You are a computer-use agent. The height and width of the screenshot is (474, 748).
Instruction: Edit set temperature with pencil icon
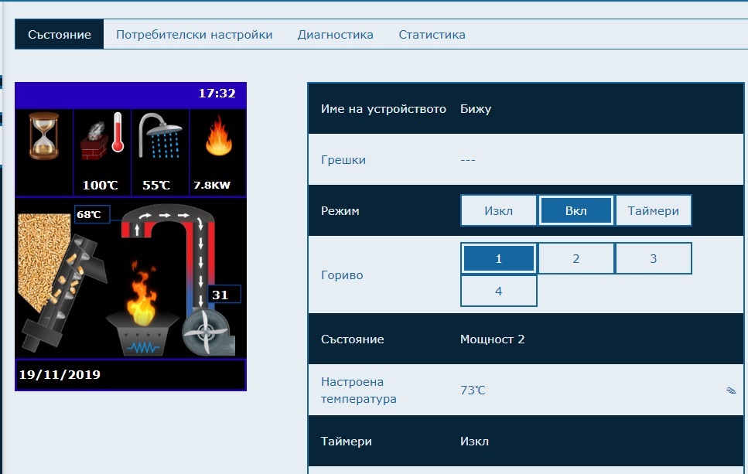tap(730, 390)
